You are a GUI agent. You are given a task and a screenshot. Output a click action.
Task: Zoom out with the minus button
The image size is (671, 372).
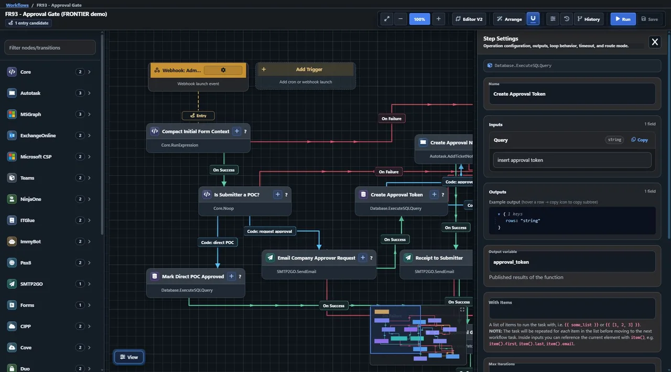(x=401, y=19)
